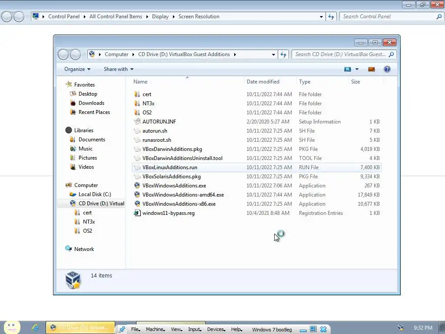Click the windows11-bypass.reg registry icon
This screenshot has height=334, width=445.
point(137,213)
